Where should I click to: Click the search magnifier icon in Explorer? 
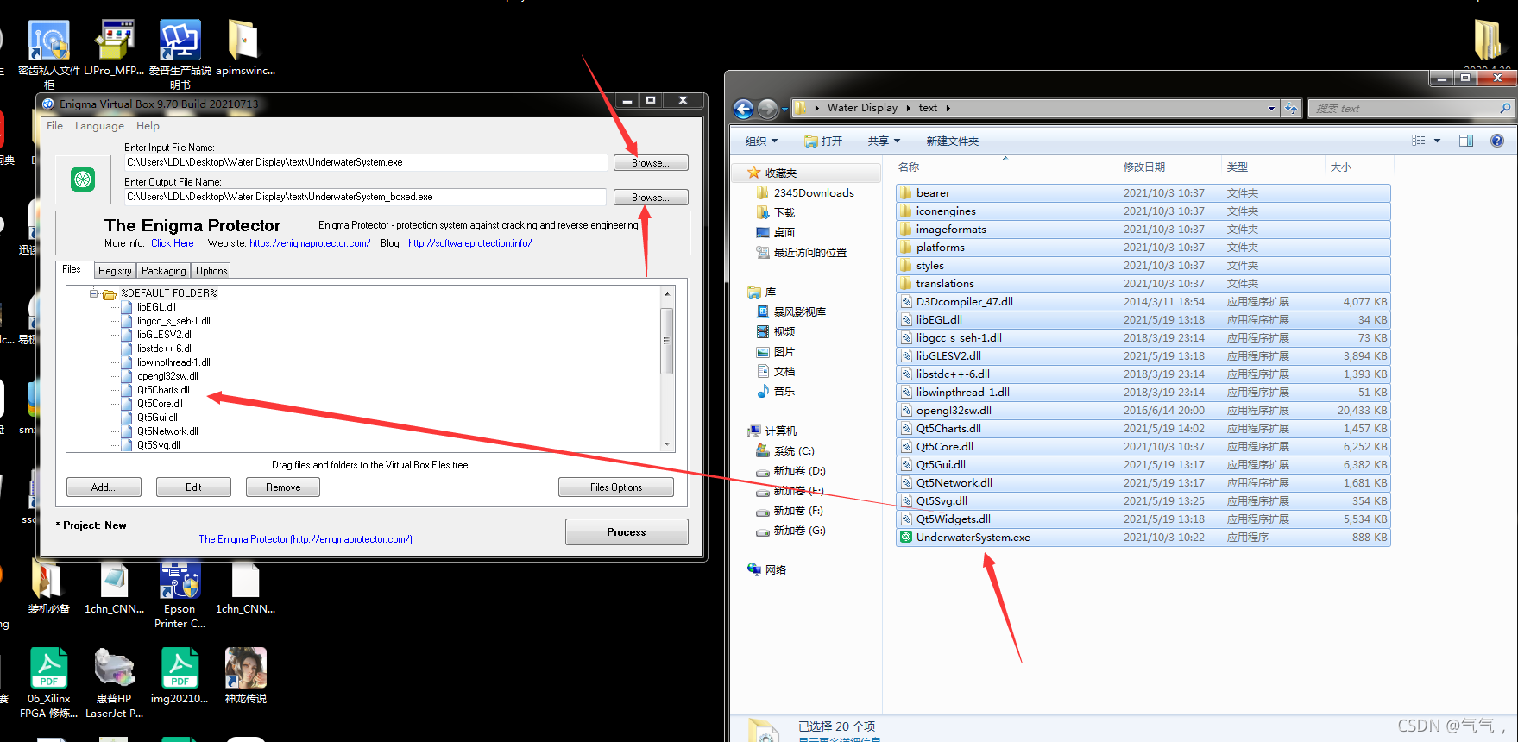[x=1505, y=109]
